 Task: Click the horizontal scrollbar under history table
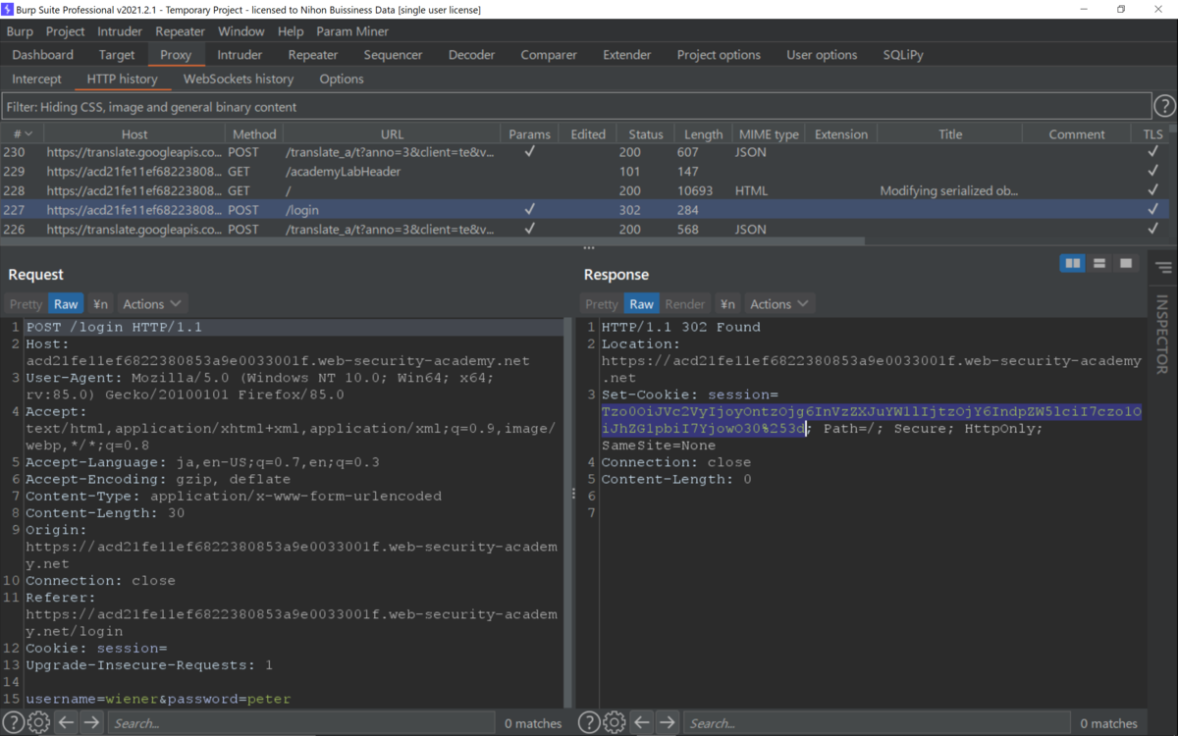tap(433, 241)
